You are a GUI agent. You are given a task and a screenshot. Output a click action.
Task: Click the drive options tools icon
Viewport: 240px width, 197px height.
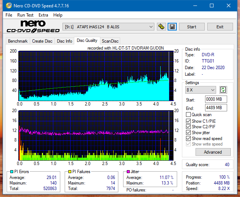click(161, 27)
